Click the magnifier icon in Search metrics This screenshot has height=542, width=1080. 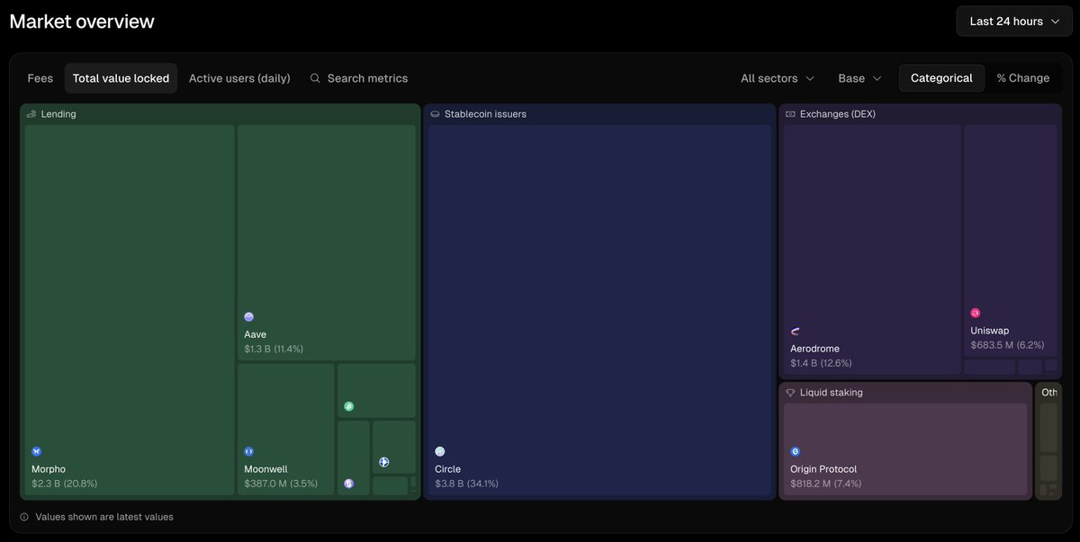(315, 78)
